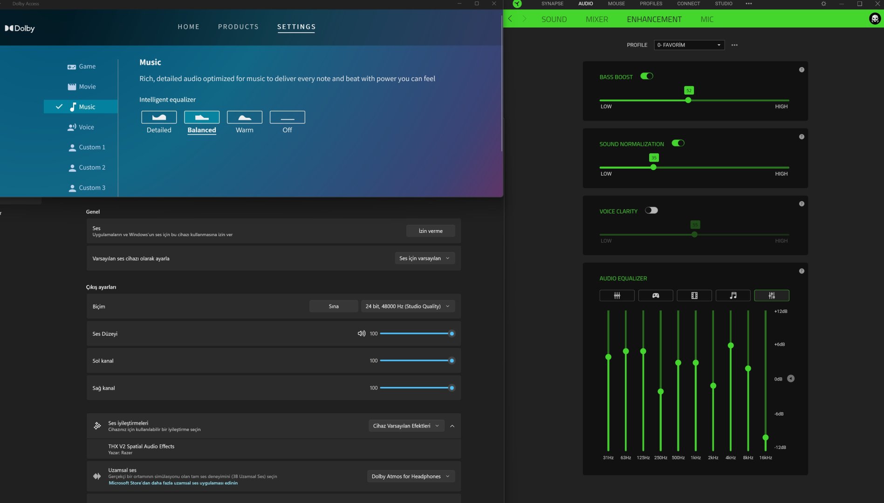Go back with the Razer navigation arrow
Image resolution: width=884 pixels, height=503 pixels.
tap(510, 19)
